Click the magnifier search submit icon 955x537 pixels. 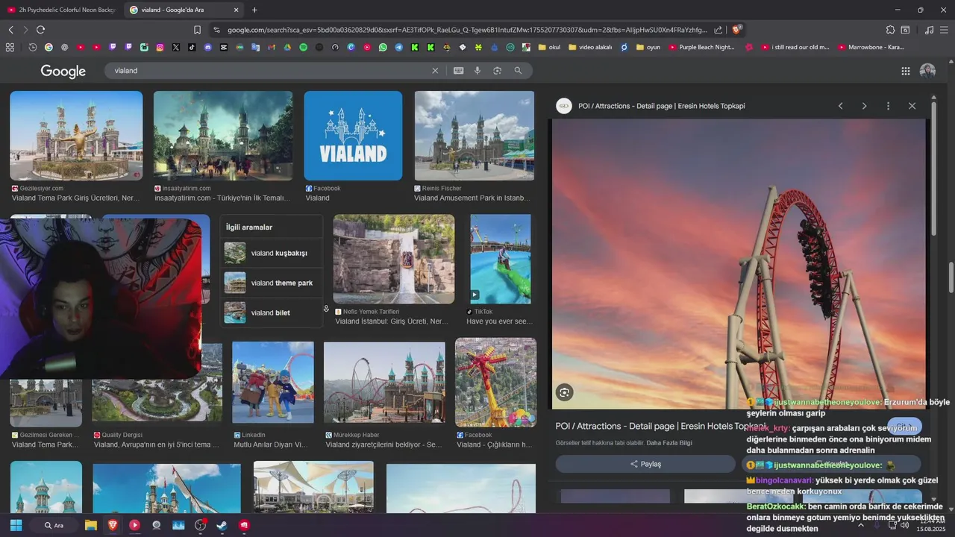click(518, 71)
